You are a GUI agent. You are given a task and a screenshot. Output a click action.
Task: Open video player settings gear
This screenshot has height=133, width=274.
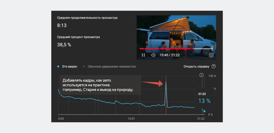[211, 55]
